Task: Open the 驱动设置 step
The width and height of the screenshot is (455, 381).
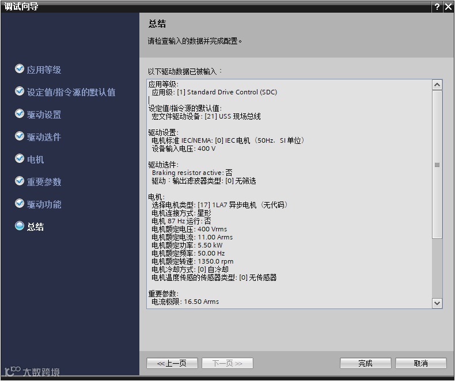Action: tap(44, 115)
